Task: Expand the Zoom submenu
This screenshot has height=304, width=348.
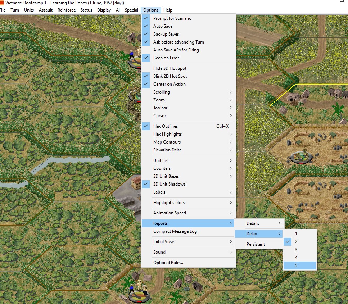Action: click(188, 100)
